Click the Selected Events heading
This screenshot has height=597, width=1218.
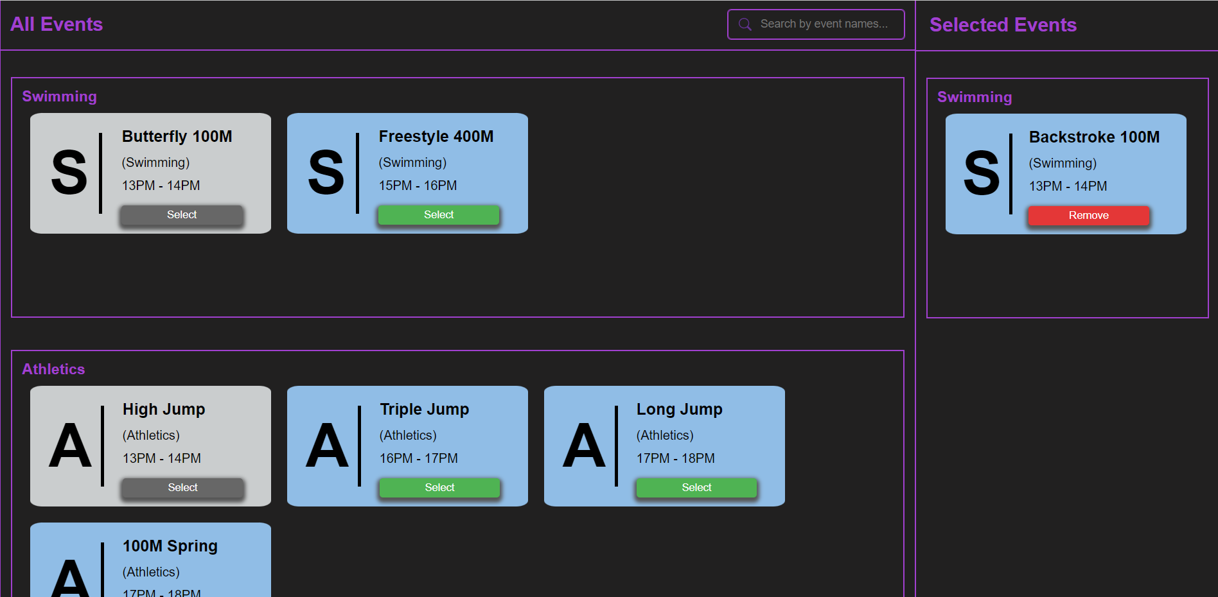tap(1003, 25)
